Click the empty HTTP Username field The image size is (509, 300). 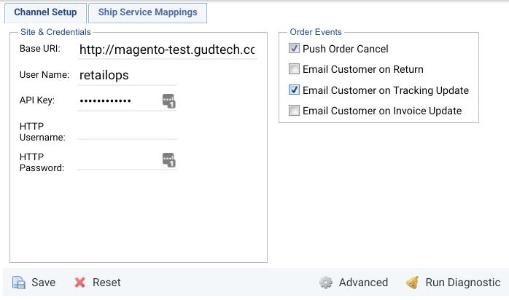(127, 132)
